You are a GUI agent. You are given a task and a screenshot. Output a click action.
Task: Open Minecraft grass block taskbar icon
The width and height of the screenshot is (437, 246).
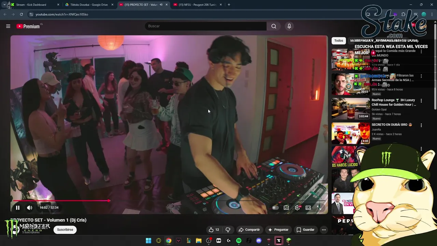click(289, 241)
